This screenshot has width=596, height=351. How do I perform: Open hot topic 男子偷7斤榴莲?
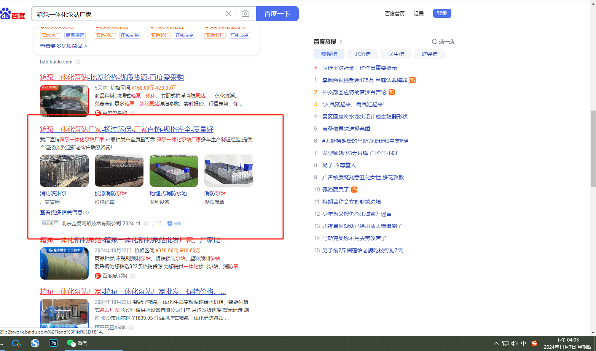tap(363, 250)
